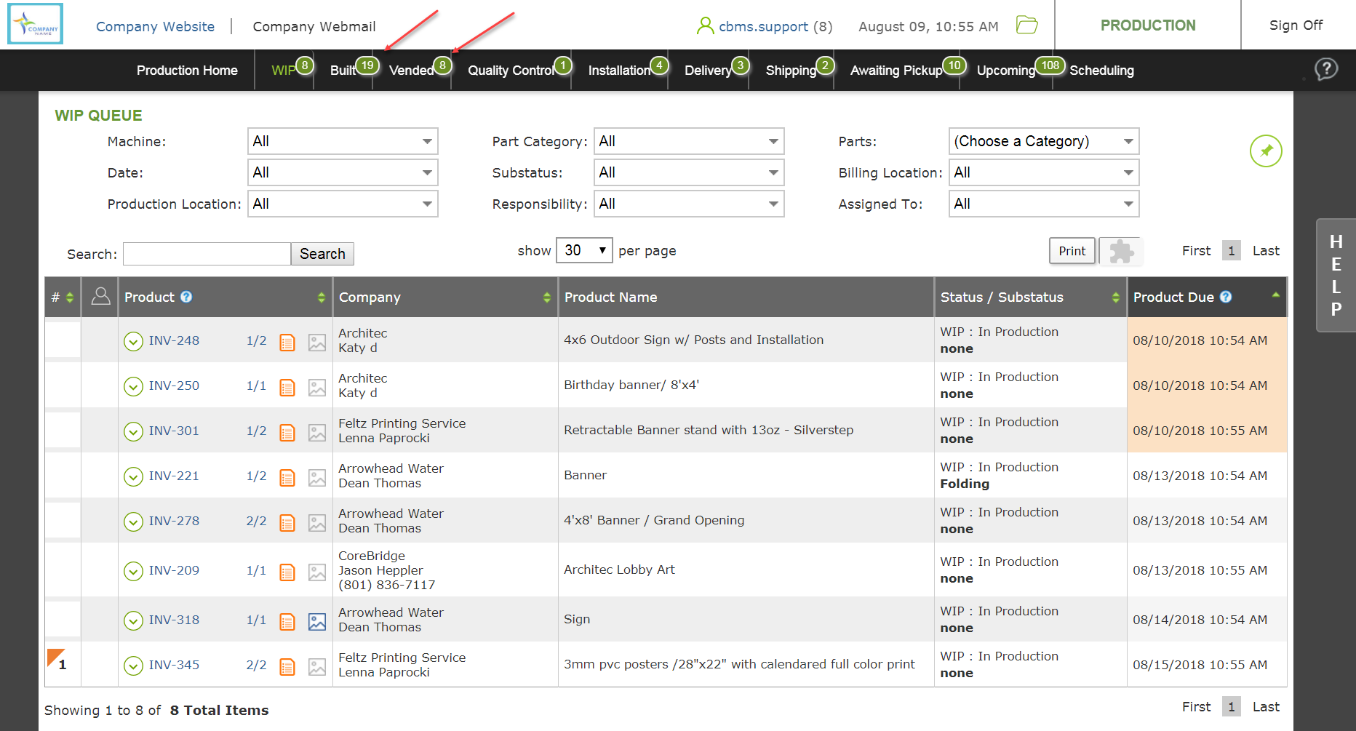Expand the green chevron for INV-209
This screenshot has height=731, width=1356.
point(133,571)
